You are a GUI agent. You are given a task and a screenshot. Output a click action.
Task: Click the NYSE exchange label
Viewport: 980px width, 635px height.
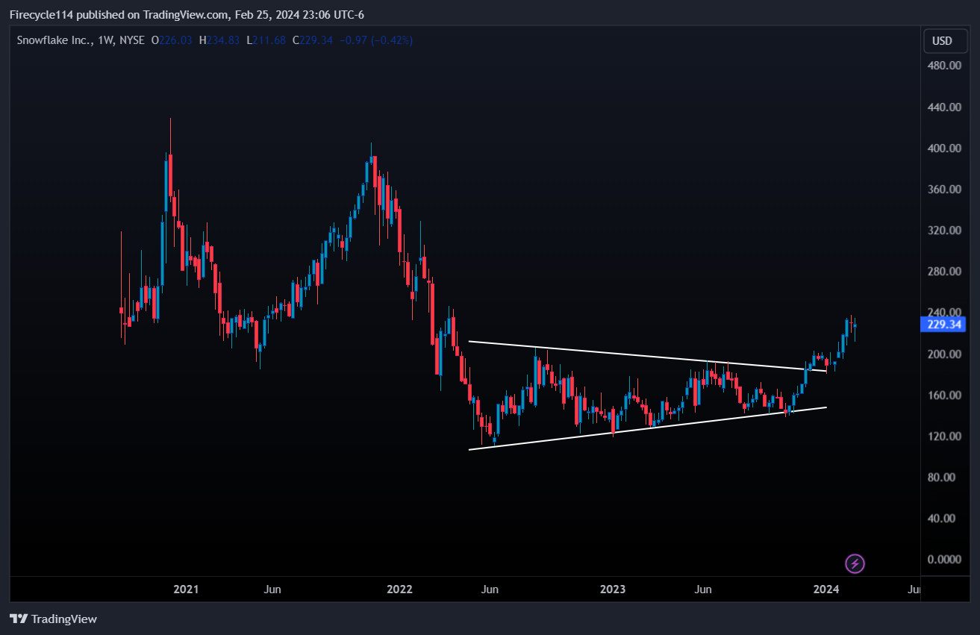pyautogui.click(x=132, y=40)
